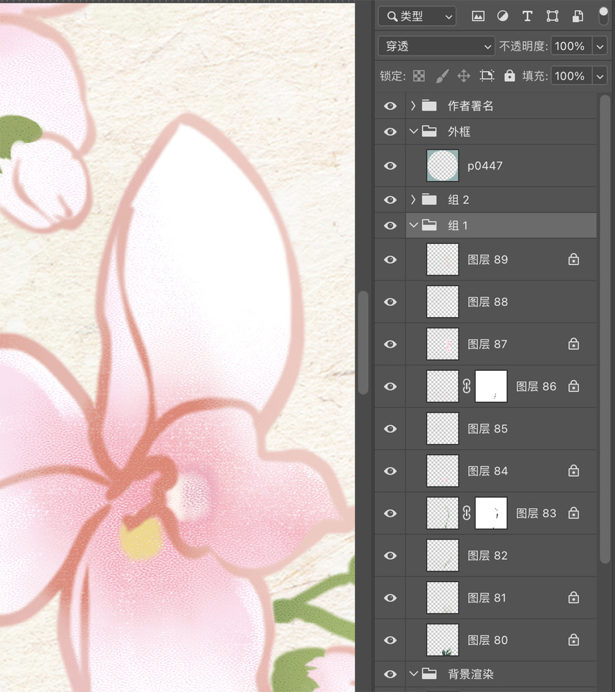Click the 外框 open folder icon

(x=429, y=131)
